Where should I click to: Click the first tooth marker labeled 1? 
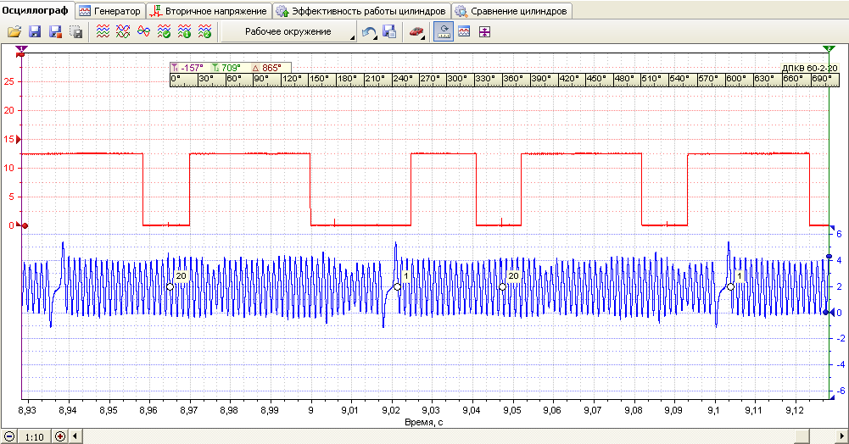pyautogui.click(x=397, y=286)
